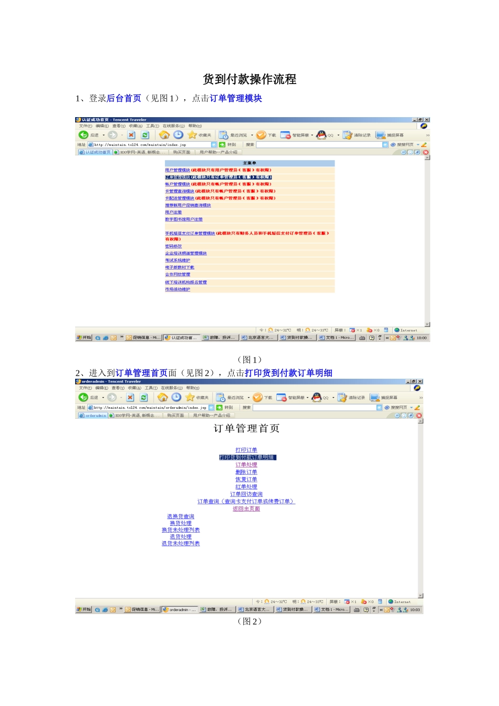Open search box dropdown in 认证成功首页 browser

385,144
